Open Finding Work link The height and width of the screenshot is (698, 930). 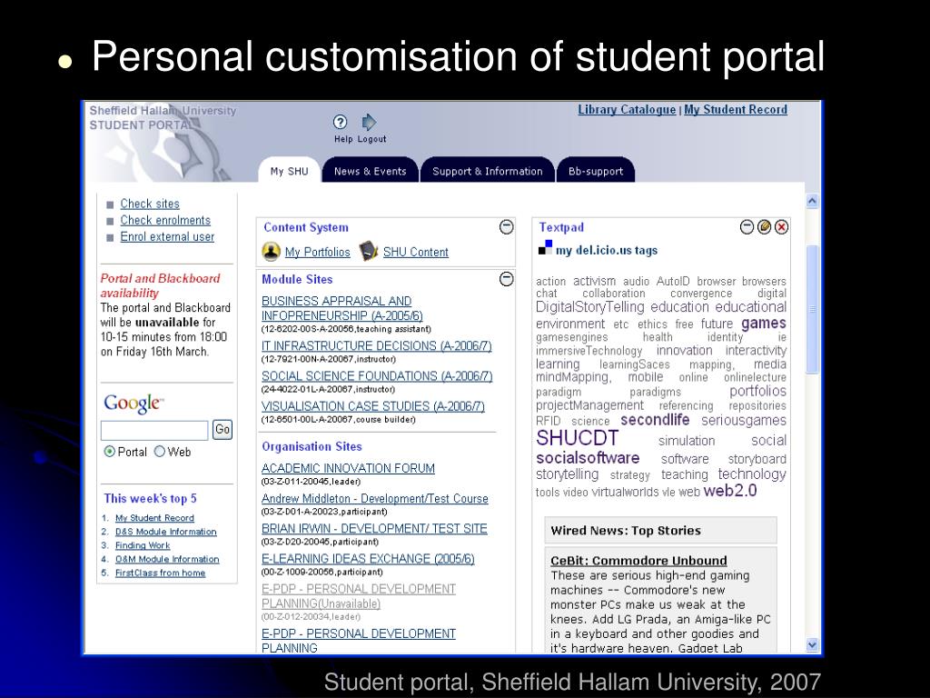point(143,545)
